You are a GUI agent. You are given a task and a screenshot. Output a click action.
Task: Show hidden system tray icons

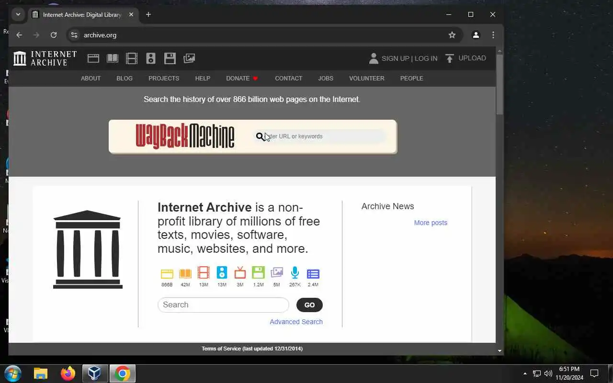point(525,373)
